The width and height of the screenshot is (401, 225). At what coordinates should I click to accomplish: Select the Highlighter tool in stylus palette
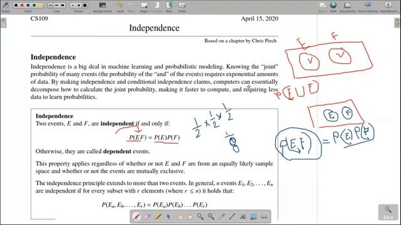coord(158,217)
